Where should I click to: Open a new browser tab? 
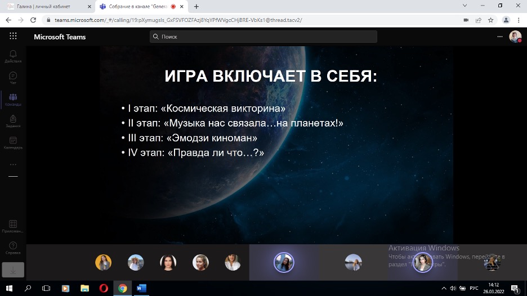coord(196,6)
